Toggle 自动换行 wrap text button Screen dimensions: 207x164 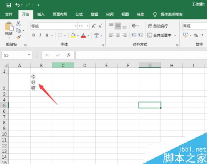(x=158, y=26)
